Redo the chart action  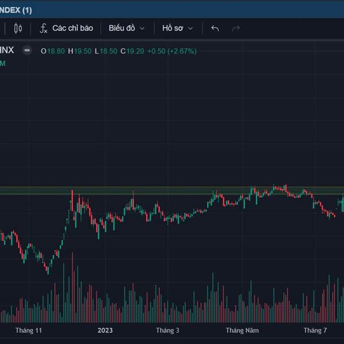pyautogui.click(x=236, y=29)
